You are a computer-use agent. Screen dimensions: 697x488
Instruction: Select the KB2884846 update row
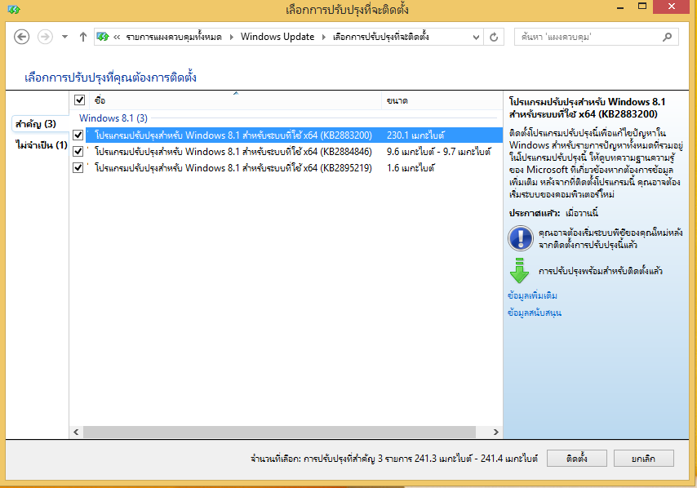(294, 152)
